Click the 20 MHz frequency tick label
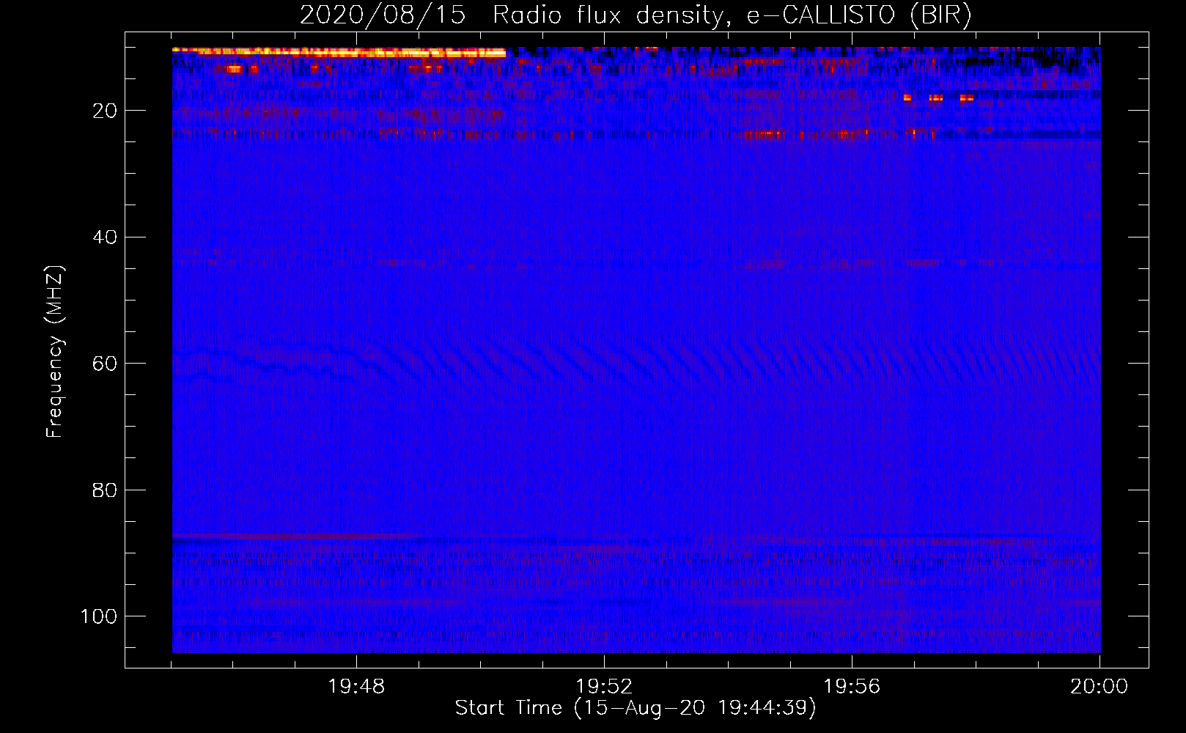This screenshot has height=733, width=1186. (105, 111)
